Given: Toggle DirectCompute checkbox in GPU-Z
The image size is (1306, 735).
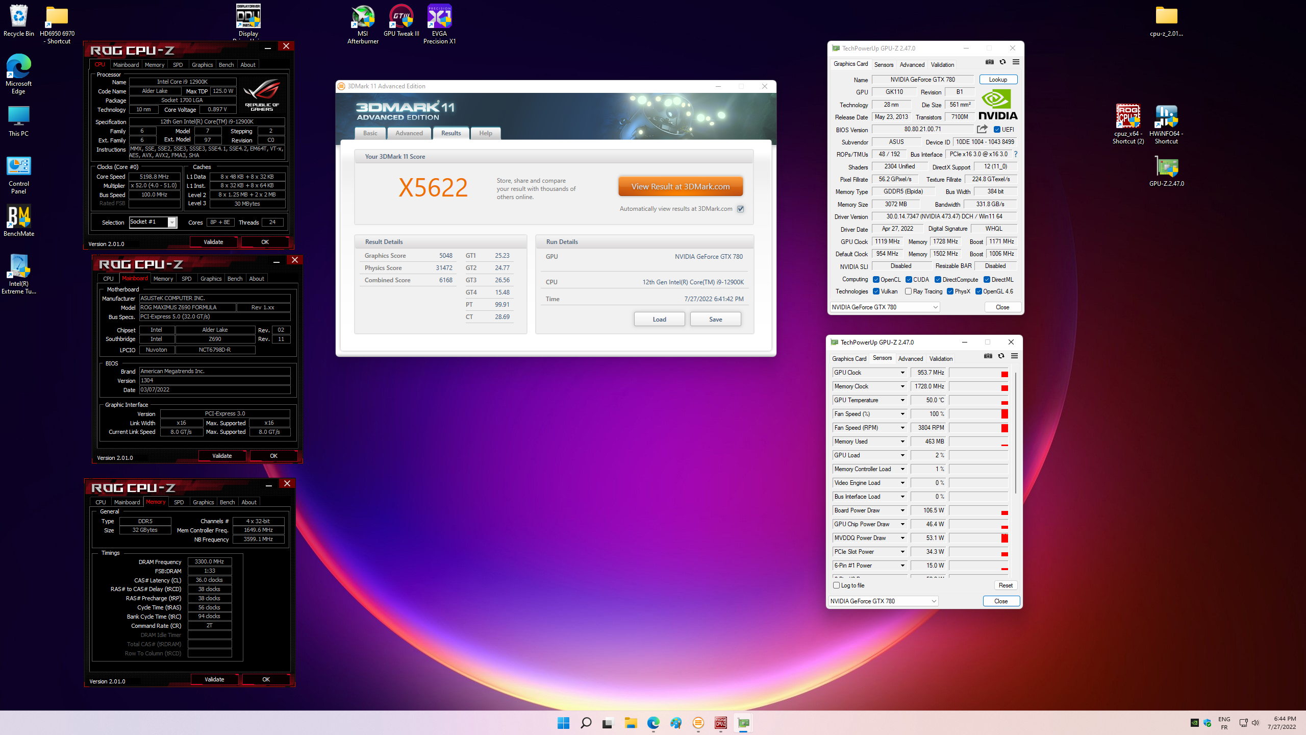Looking at the screenshot, I should click(x=938, y=280).
